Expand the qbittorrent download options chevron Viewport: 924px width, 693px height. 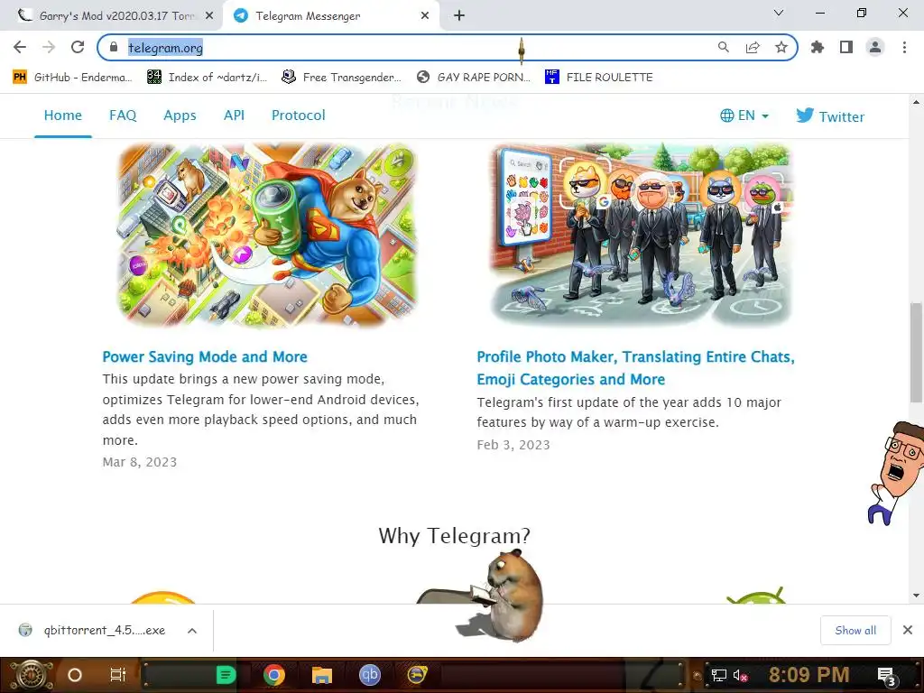tap(192, 631)
